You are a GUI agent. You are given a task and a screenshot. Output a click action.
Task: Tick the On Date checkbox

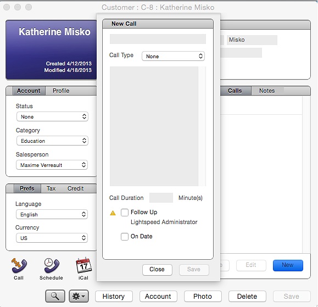[x=125, y=237]
